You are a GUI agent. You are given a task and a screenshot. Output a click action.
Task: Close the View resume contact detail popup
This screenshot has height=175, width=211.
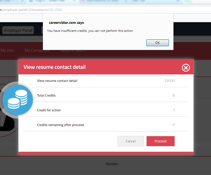click(186, 68)
